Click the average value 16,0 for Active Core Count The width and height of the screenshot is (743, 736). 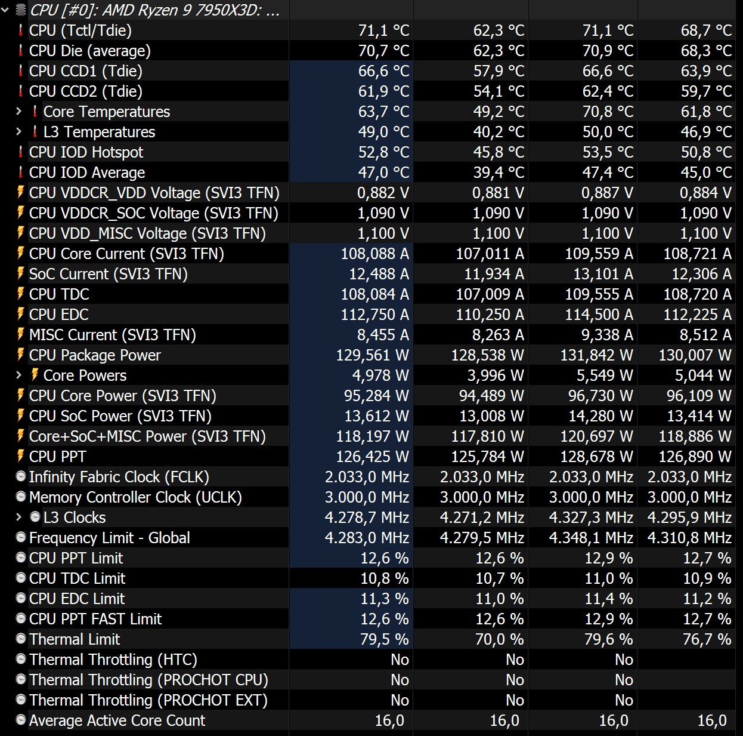712,720
